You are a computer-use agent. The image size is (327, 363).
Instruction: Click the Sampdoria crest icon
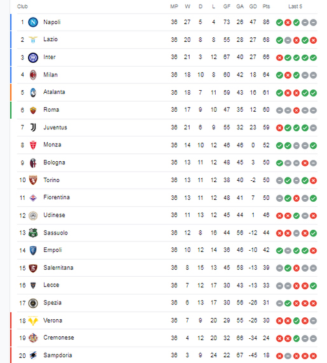(33, 355)
